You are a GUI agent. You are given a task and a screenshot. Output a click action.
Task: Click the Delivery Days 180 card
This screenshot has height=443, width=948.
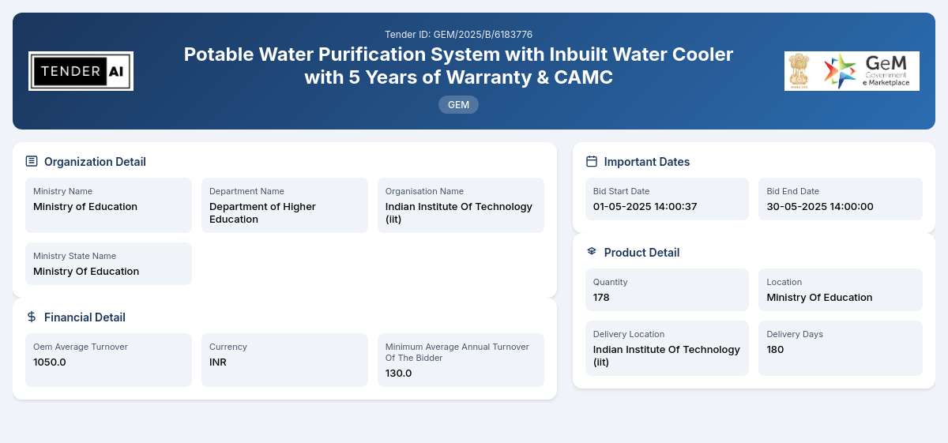tap(841, 348)
